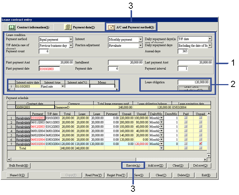Image resolution: width=239 pixels, height=195 pixels.
Task: Tick the Unpaid checkbox in row 6
Action: point(200,140)
